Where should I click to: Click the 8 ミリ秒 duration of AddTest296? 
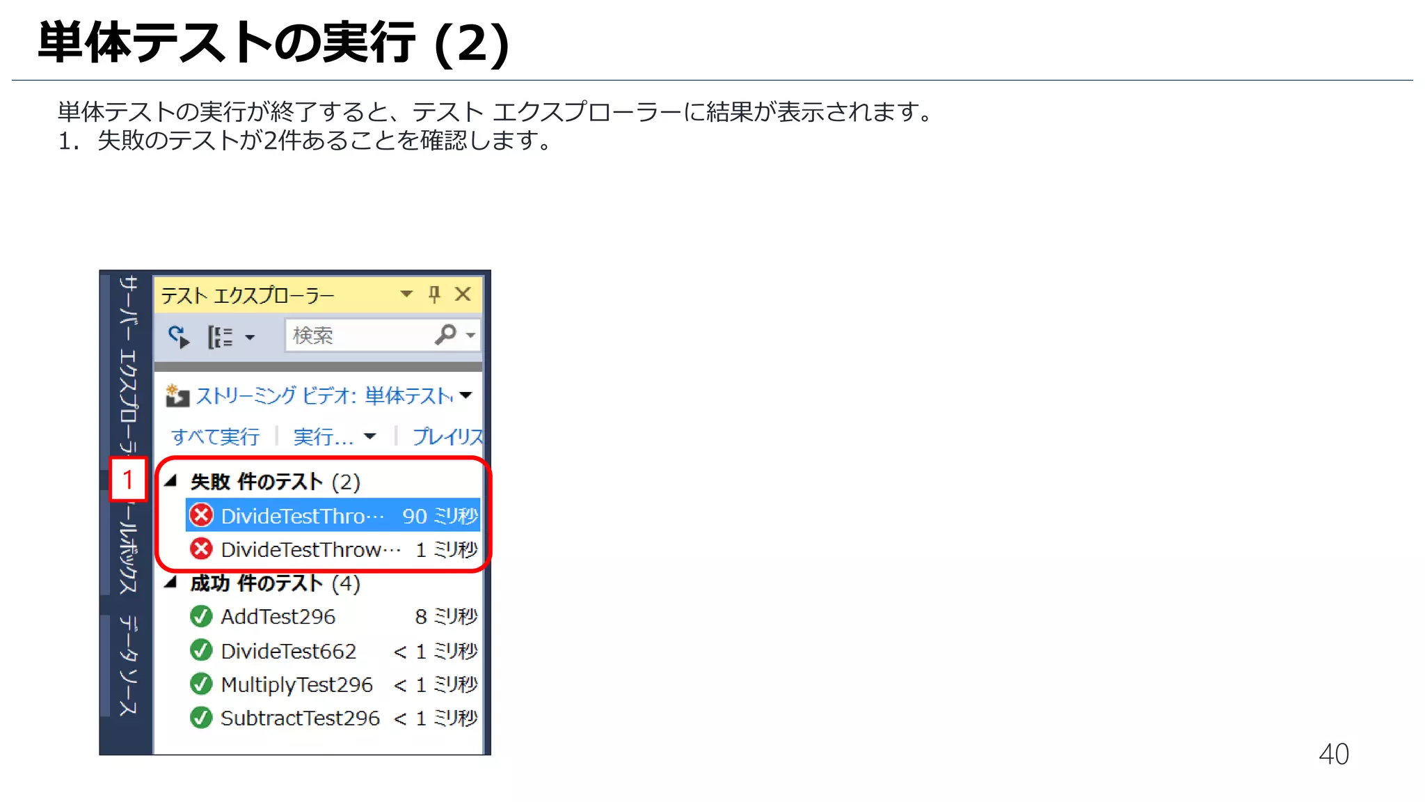446,616
